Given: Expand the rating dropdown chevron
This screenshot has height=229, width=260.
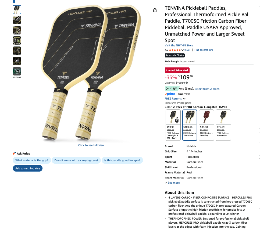Looking at the screenshot, I should [x=183, y=50].
